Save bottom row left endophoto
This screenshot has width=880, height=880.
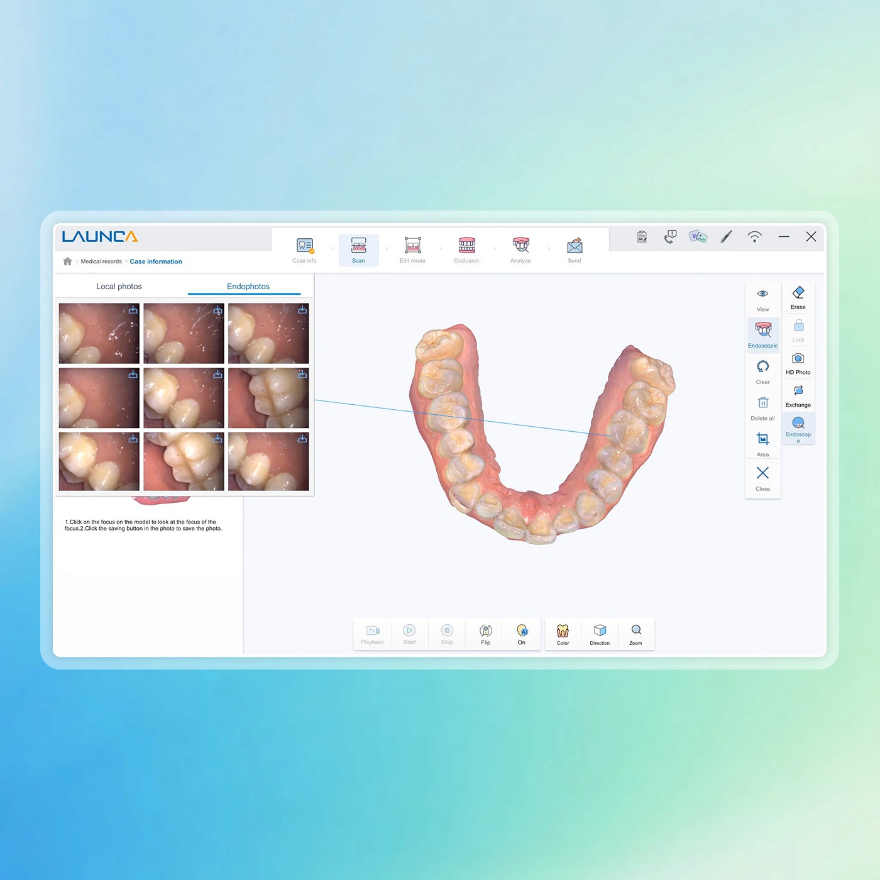pos(133,439)
